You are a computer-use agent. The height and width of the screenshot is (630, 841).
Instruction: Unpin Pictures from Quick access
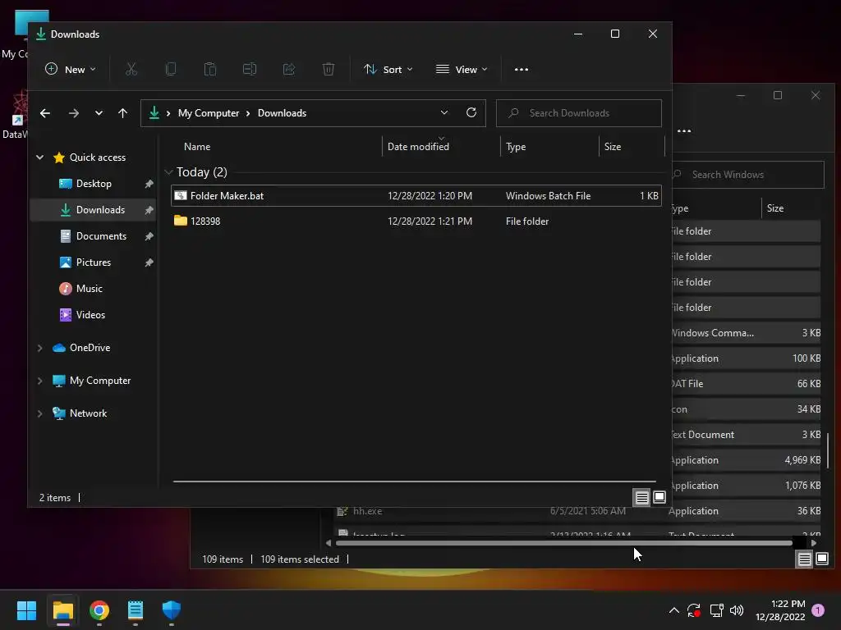click(149, 262)
